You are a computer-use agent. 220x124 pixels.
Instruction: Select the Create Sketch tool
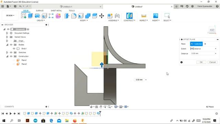(24, 16)
